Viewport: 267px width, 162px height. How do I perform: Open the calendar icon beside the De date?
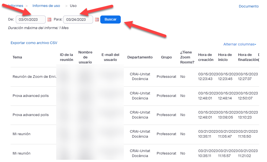pyautogui.click(x=49, y=19)
